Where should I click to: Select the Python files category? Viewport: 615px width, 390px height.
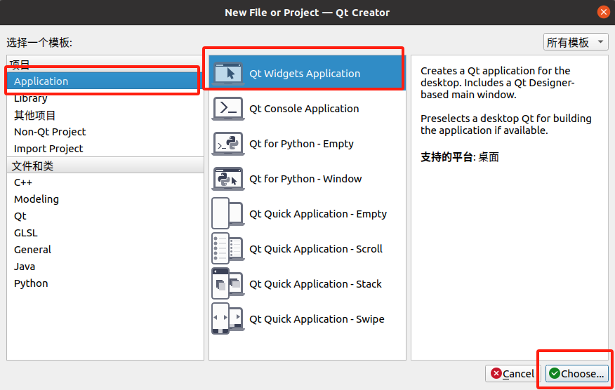(x=105, y=283)
